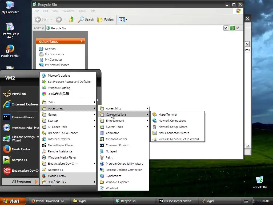Screen dimensions: 273x205
Task: Expand the Games folder
Action: (68, 115)
